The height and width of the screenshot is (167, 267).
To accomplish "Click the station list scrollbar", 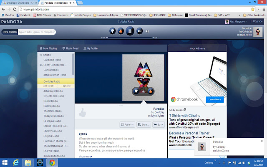I will 73,64.
